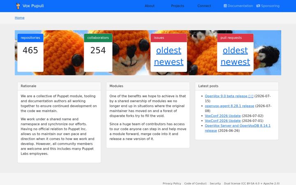Click the pull requests card header

(x=235, y=38)
